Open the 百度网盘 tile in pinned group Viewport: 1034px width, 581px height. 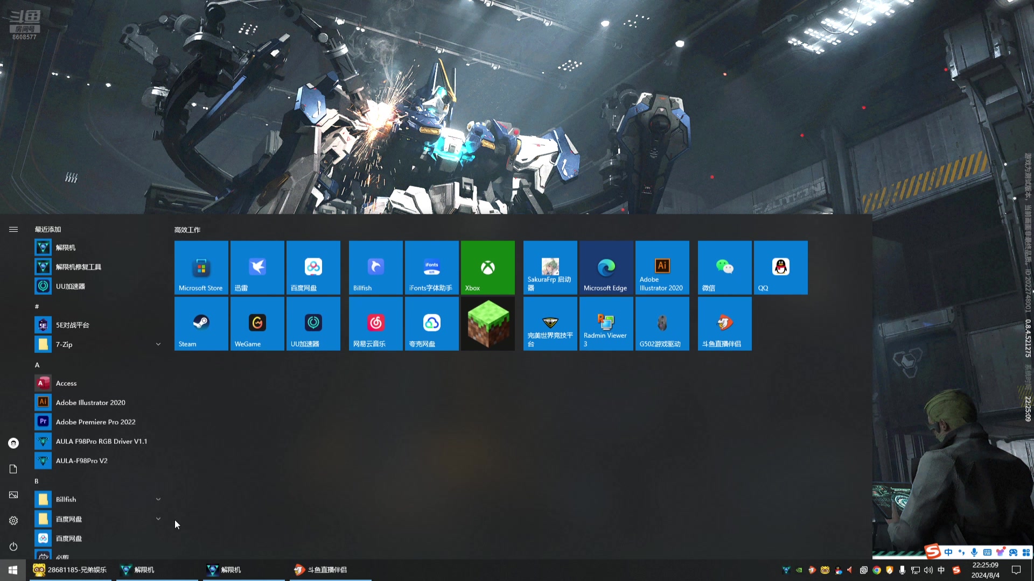click(x=313, y=267)
